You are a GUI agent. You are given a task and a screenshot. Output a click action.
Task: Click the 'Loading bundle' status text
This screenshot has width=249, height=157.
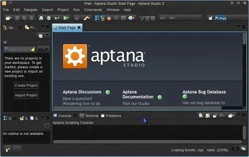200,150
